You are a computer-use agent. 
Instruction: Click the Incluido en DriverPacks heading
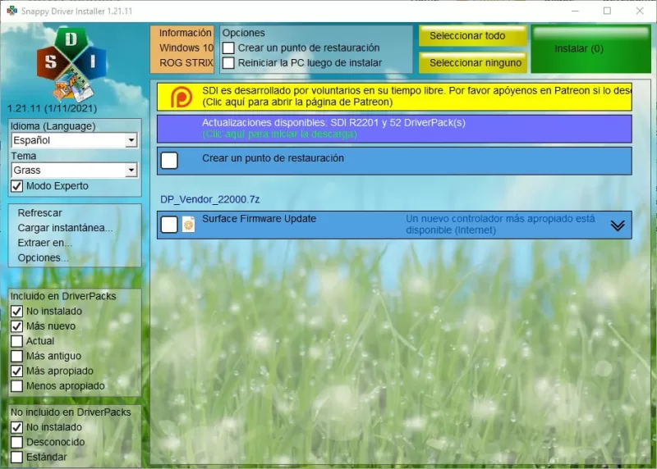point(63,296)
